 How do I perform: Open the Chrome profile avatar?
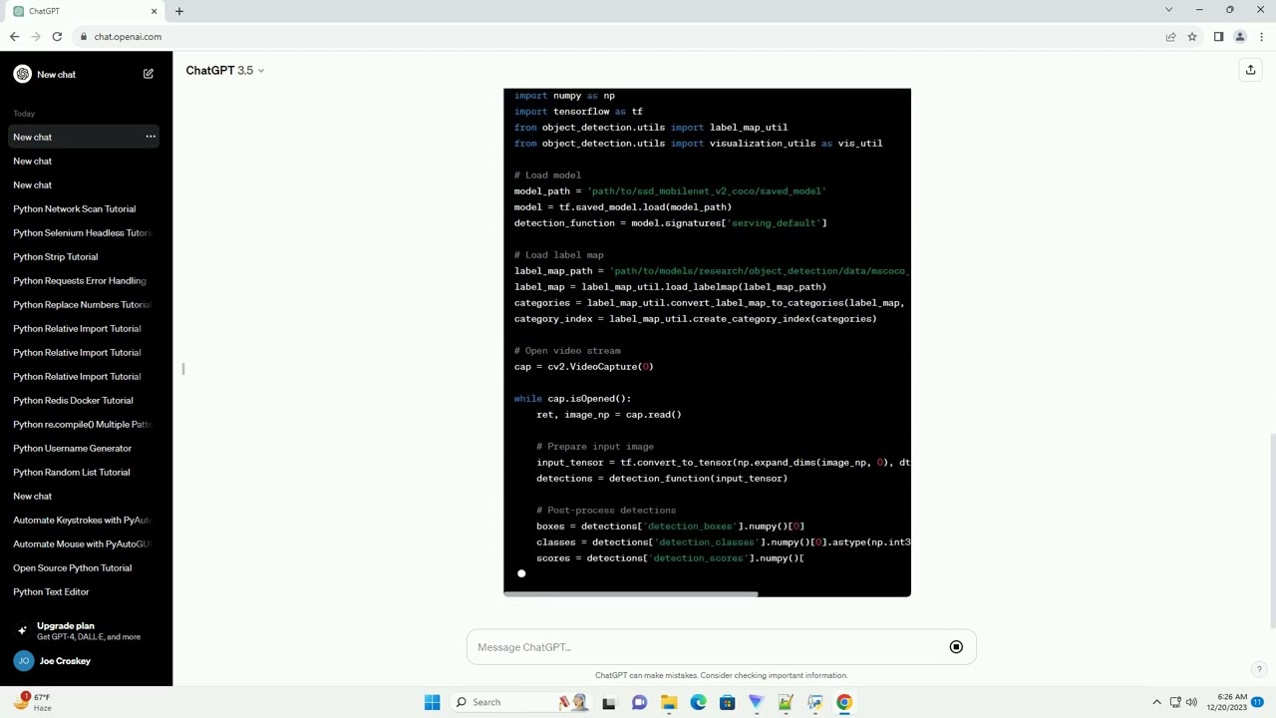(1240, 37)
